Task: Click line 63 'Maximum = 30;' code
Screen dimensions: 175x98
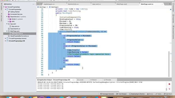Action: [x=66, y=23]
